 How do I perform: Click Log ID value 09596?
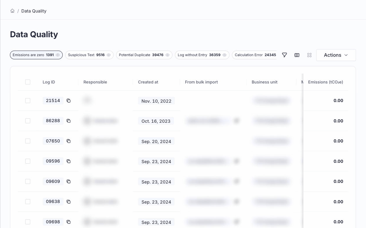(53, 161)
